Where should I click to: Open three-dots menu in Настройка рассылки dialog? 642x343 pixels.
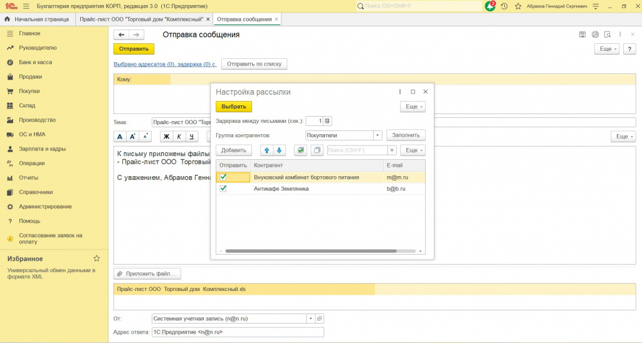400,92
